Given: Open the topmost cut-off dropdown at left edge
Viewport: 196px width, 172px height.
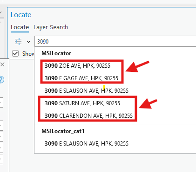Looking at the screenshot, I should 1,102.
